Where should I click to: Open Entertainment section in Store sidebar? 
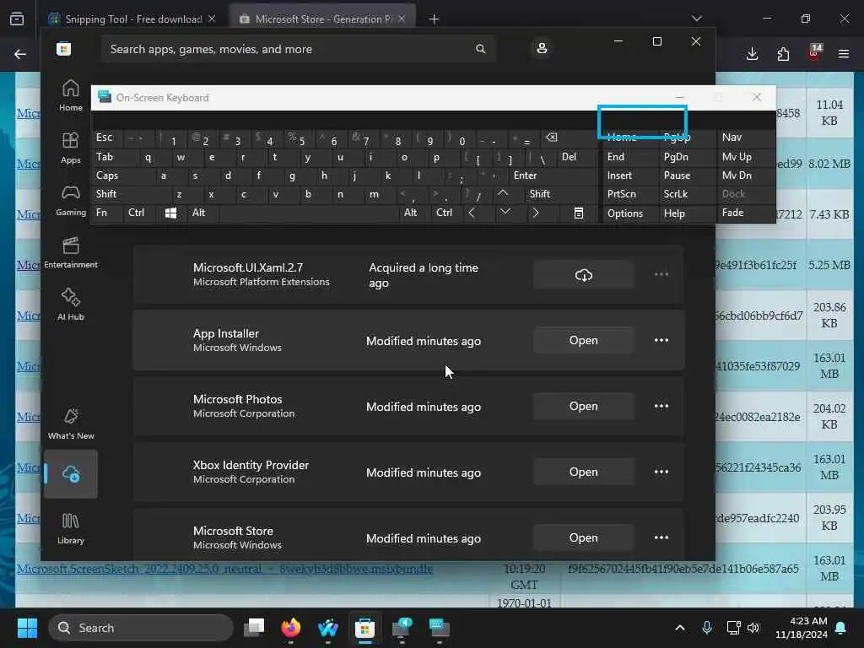coord(71,252)
